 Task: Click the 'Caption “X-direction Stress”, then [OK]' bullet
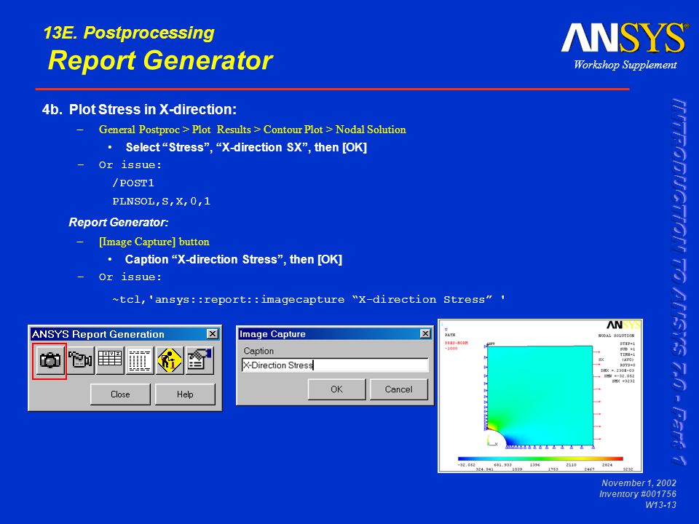point(234,260)
